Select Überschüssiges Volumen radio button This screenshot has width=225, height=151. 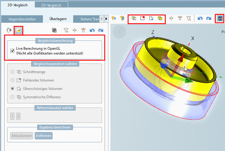13,89
